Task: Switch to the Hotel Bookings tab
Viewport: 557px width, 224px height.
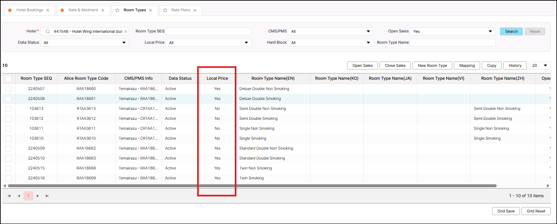Action: point(30,10)
